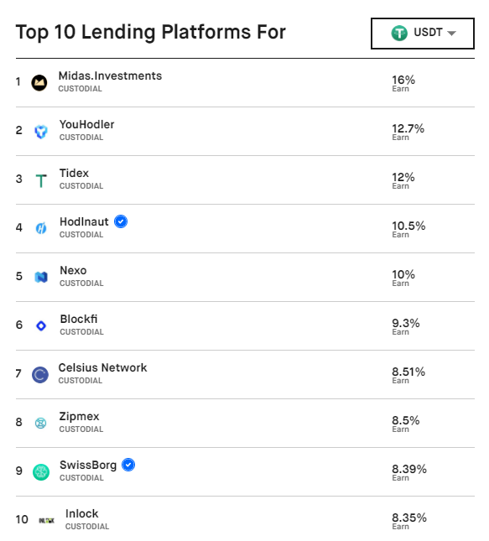Click the Nexo logo icon
The height and width of the screenshot is (541, 489).
[41, 277]
